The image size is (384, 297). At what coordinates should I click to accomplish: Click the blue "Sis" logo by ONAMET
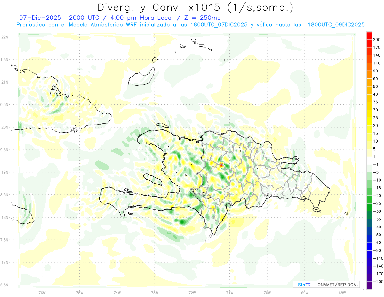point(301,285)
